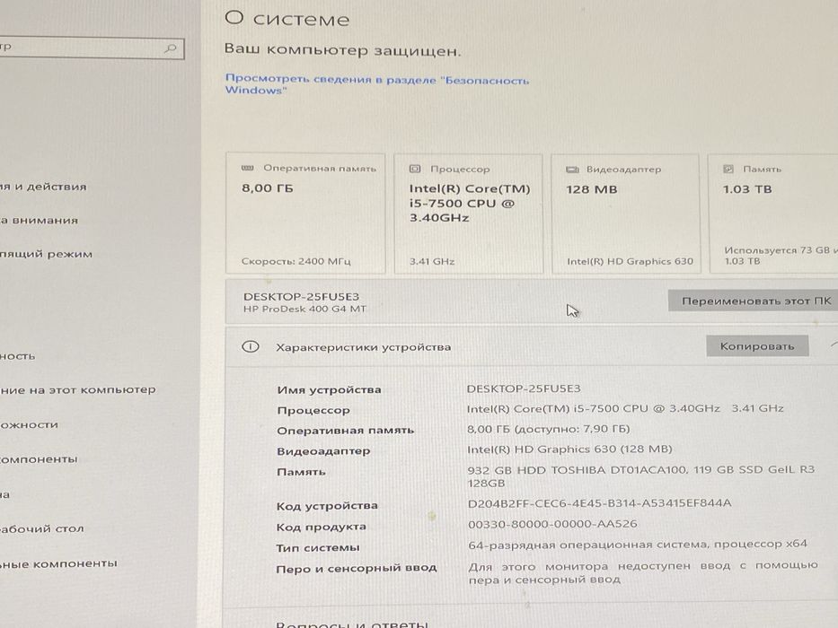
Task: Click the Копировать button
Action: [757, 346]
